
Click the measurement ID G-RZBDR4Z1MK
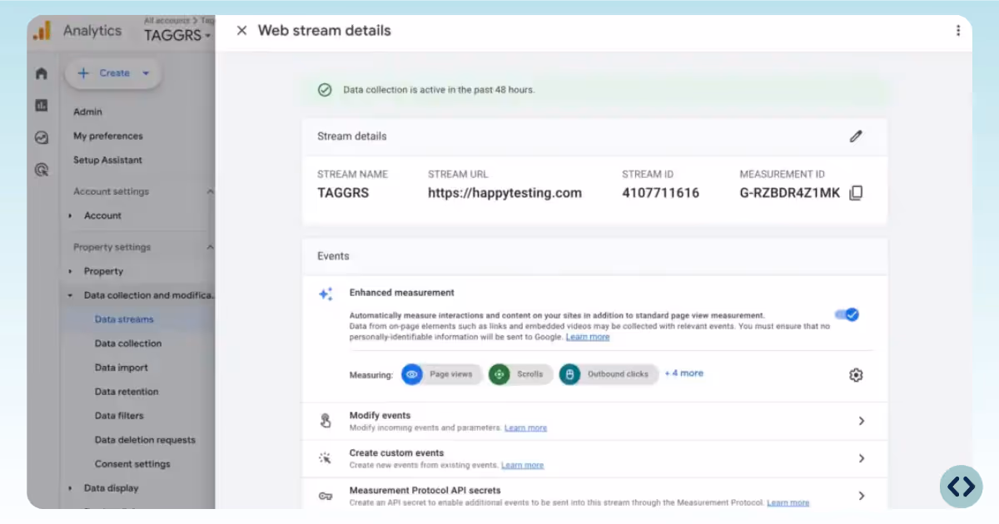789,193
